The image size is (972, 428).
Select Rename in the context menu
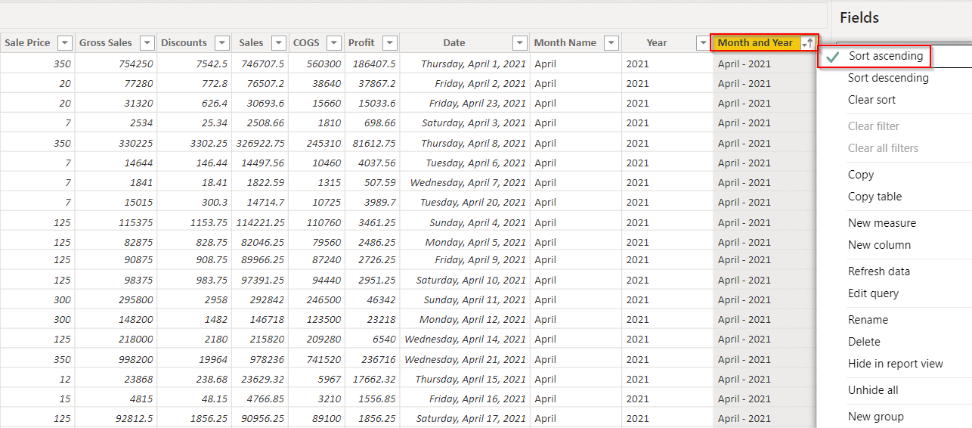(868, 320)
